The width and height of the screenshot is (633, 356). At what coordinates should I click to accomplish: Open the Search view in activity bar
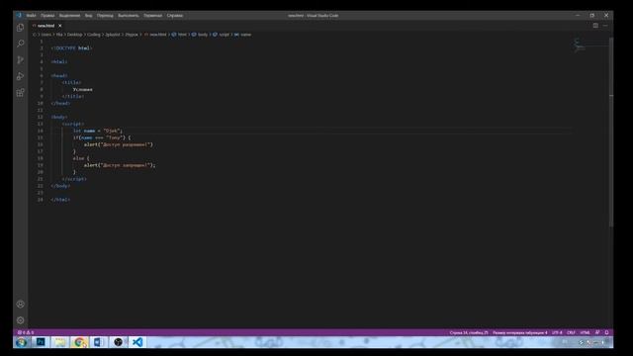(x=20, y=44)
